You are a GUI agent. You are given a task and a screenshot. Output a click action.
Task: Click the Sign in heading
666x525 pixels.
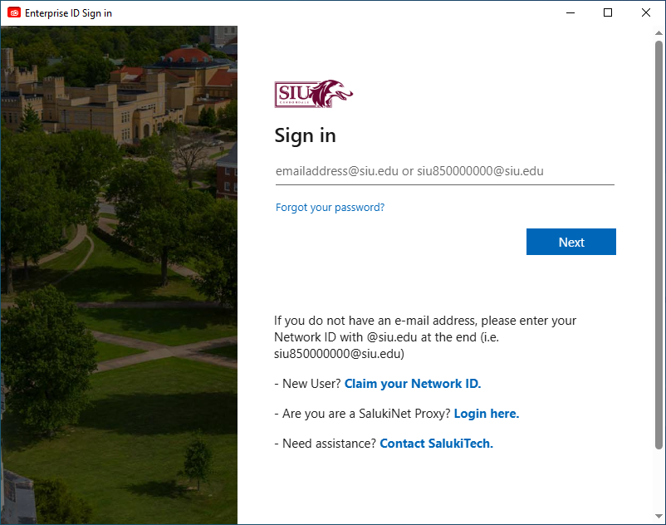pyautogui.click(x=305, y=135)
